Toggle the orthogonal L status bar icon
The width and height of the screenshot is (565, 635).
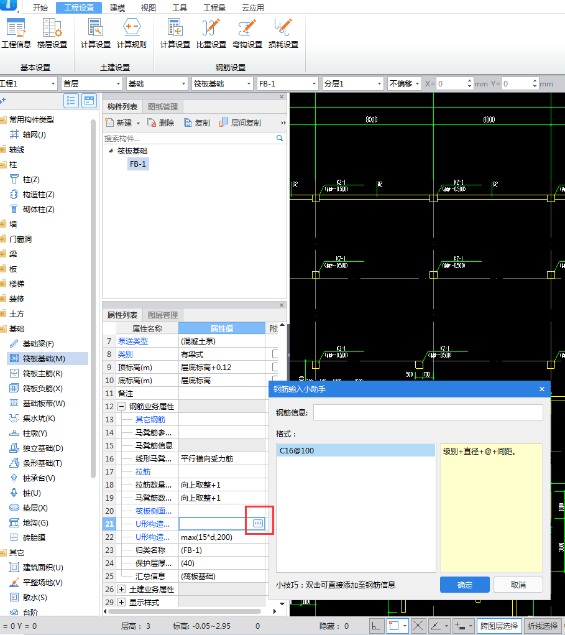pos(377,626)
